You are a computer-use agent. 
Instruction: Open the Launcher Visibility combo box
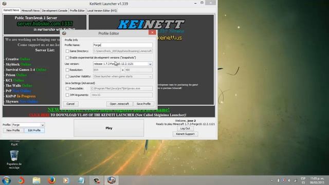[x=123, y=77]
